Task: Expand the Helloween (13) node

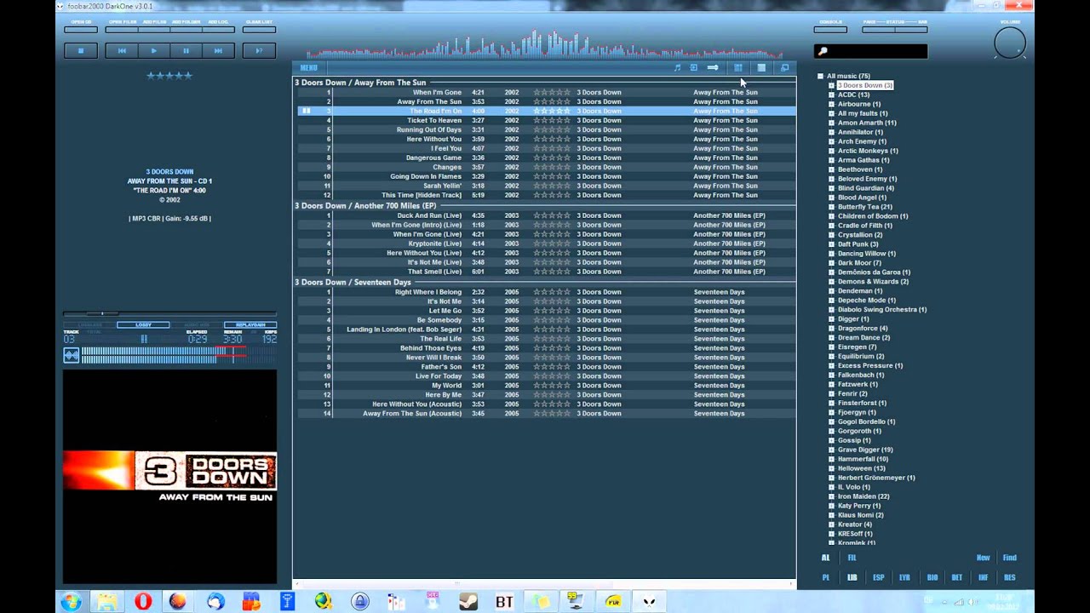Action: click(x=831, y=468)
